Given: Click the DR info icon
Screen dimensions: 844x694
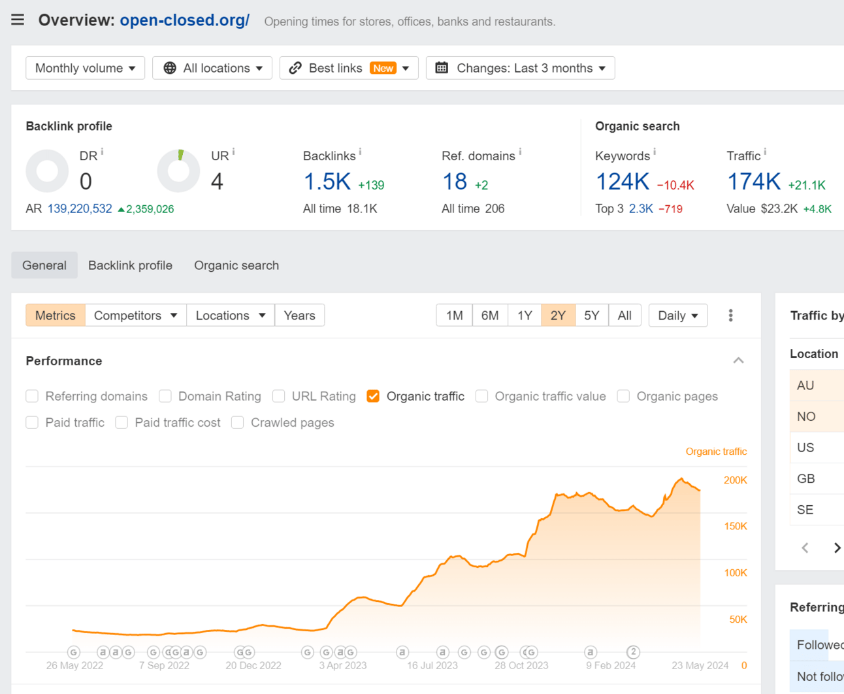Looking at the screenshot, I should pos(102,152).
